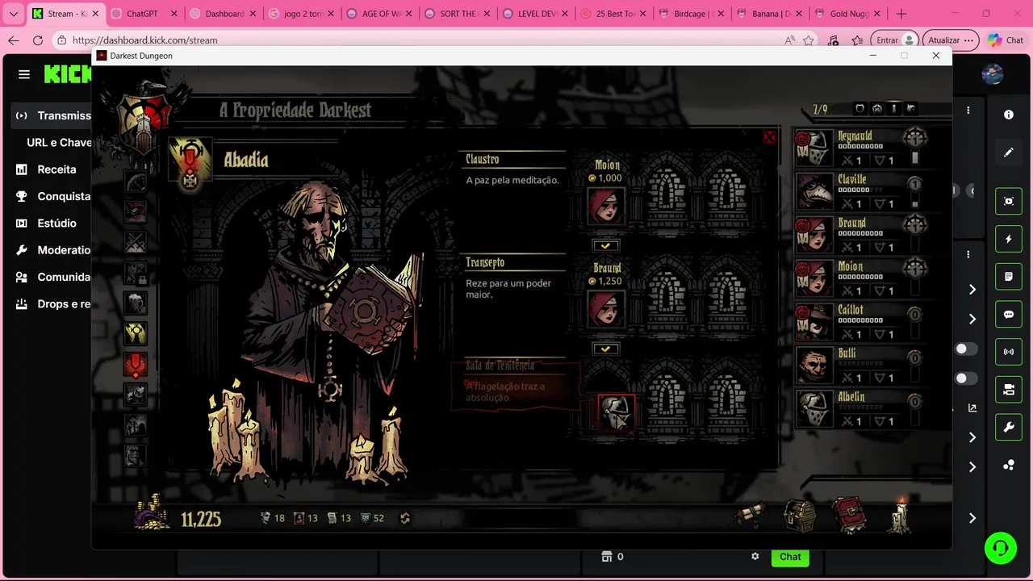Screen dimensions: 1033x581
Task: Select Albelin in the hero roster
Action: coord(861,410)
